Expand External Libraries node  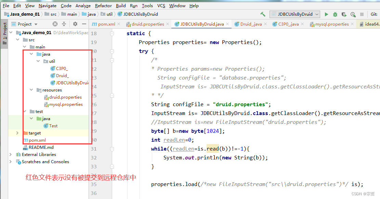tap(10, 154)
